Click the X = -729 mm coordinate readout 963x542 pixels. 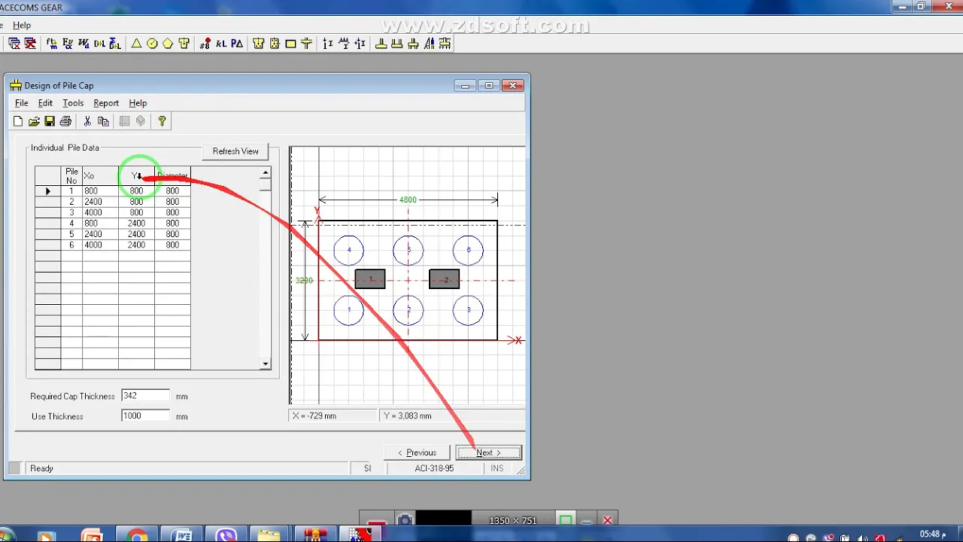(x=332, y=416)
